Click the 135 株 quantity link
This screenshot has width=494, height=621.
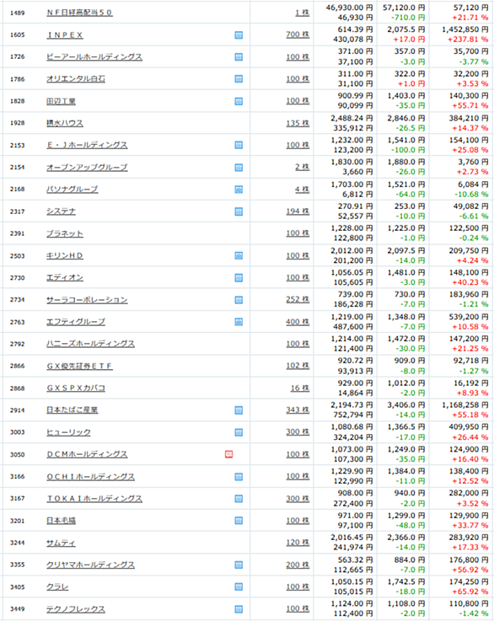pyautogui.click(x=298, y=123)
